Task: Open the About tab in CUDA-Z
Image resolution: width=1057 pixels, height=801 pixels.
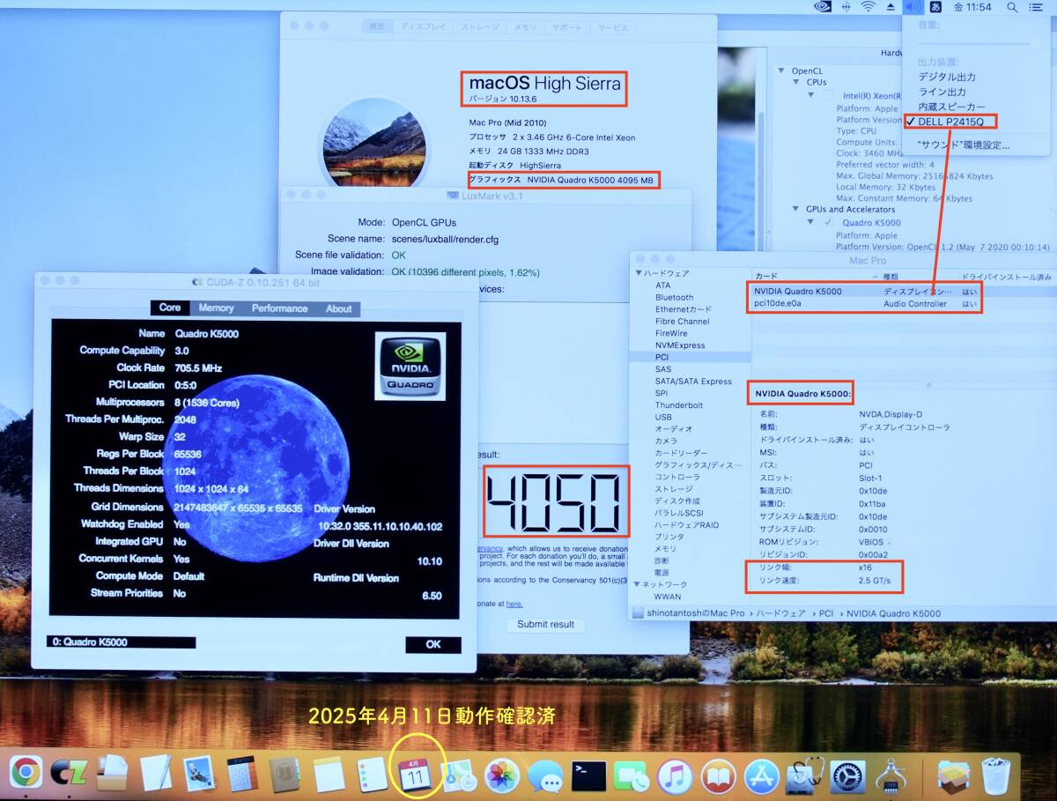Action: point(339,308)
